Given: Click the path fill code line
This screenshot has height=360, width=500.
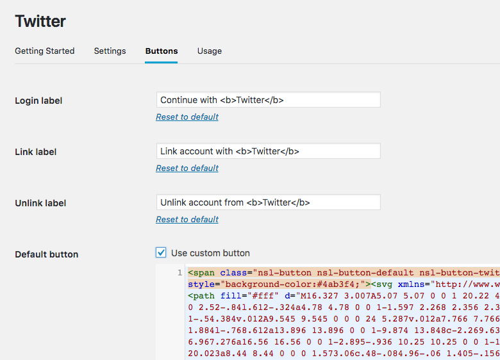Looking at the screenshot, I should point(340,296).
